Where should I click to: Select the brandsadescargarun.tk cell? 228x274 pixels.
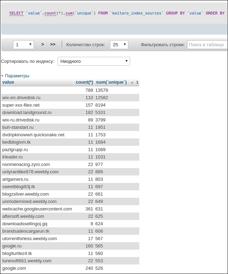click(x=37, y=231)
